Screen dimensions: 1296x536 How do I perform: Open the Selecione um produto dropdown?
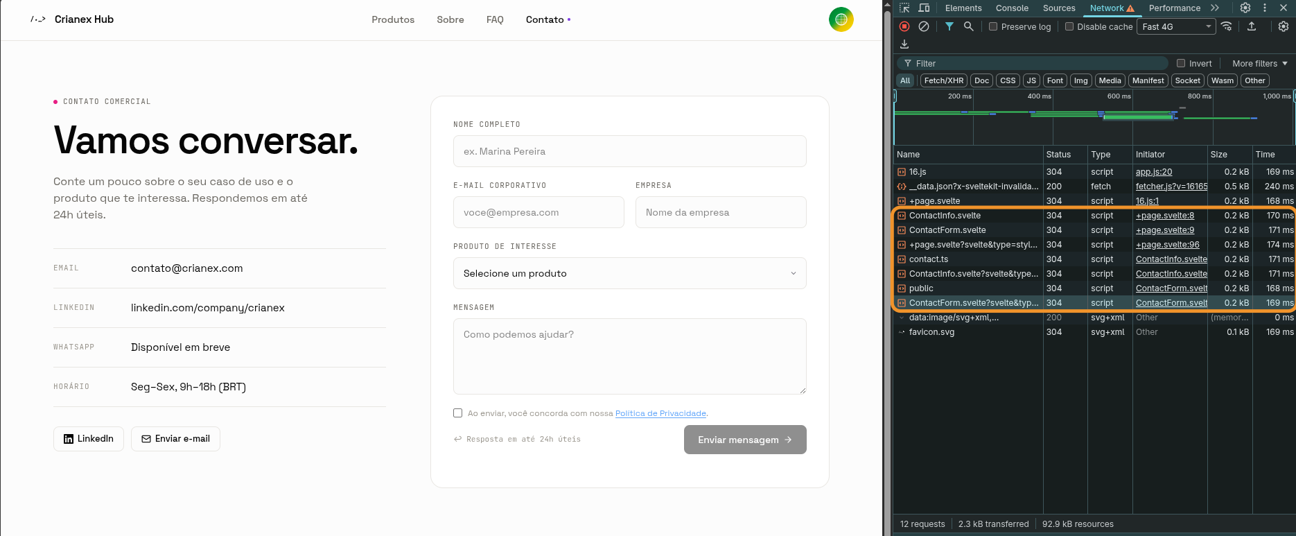pyautogui.click(x=629, y=273)
